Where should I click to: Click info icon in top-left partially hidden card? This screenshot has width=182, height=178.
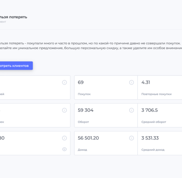(65, 82)
